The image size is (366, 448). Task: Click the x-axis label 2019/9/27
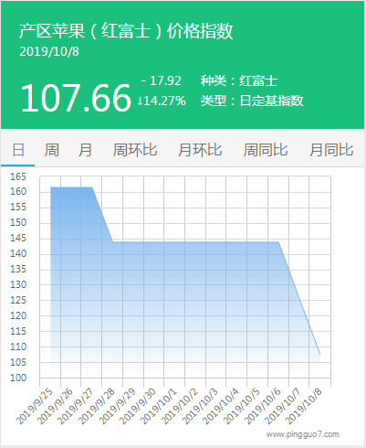(76, 406)
